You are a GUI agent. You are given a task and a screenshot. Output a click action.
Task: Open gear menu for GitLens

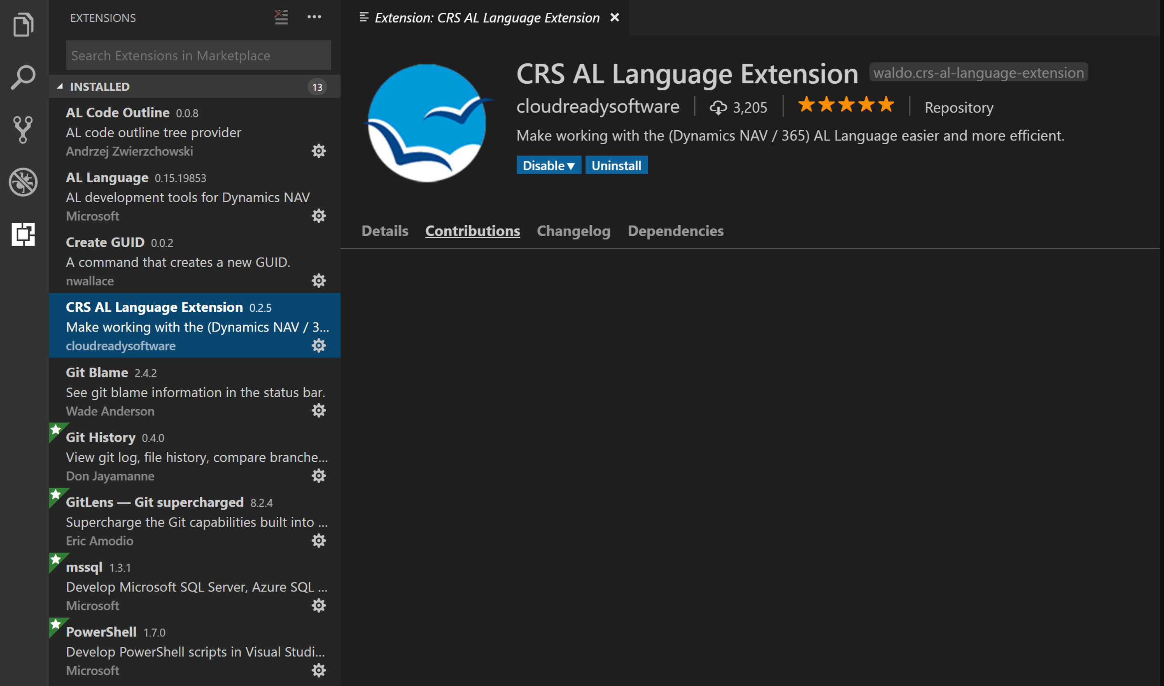(x=319, y=541)
